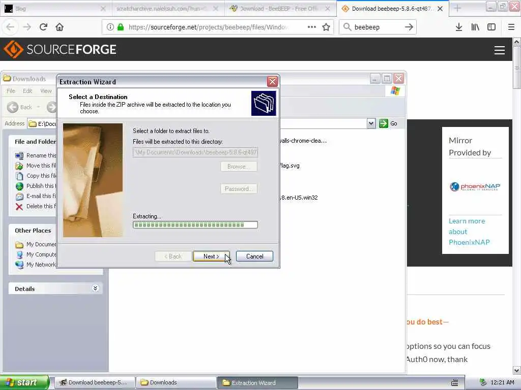Open a new Firefox tab
Image resolution: width=521 pixels, height=390 pixels.
[x=457, y=9]
